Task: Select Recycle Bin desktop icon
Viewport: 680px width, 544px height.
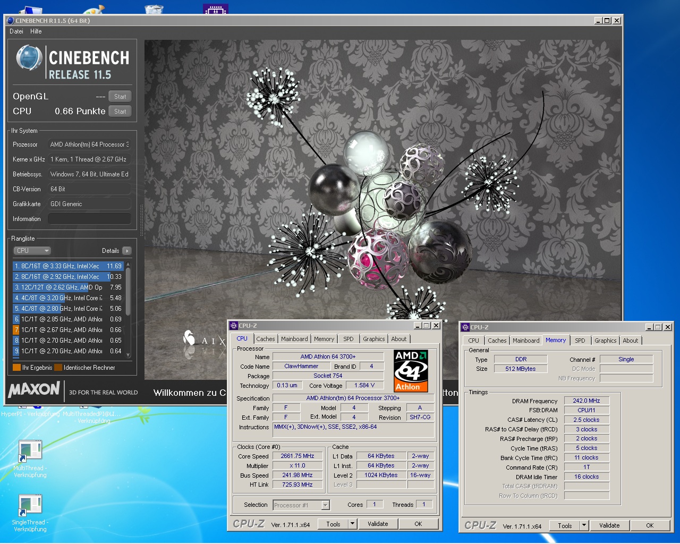Action: [154, 9]
